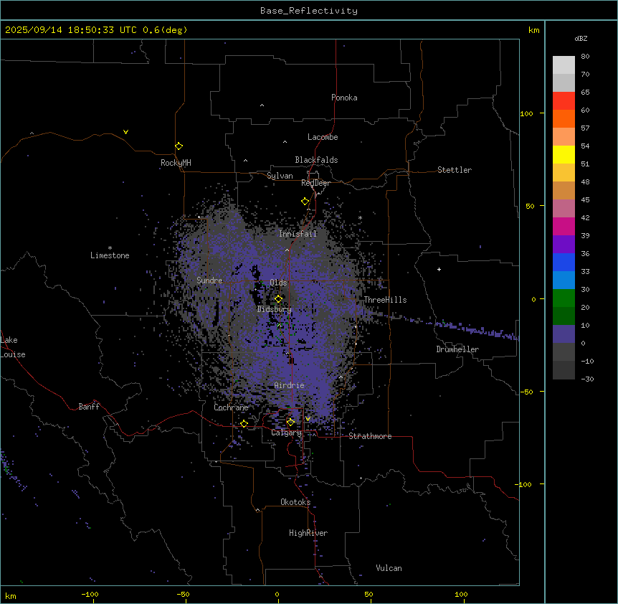
Task: Select the Lacombe city label
Action: click(x=323, y=137)
